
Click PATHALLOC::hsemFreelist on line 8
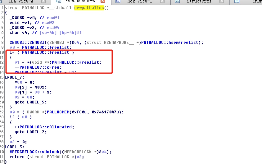click(x=170, y=43)
